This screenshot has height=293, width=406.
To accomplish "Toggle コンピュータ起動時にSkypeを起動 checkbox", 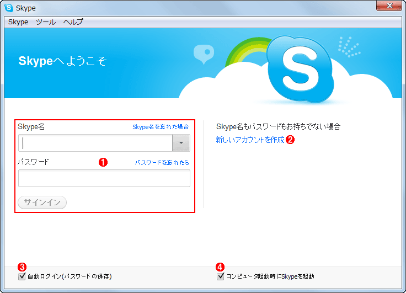I will click(x=220, y=276).
